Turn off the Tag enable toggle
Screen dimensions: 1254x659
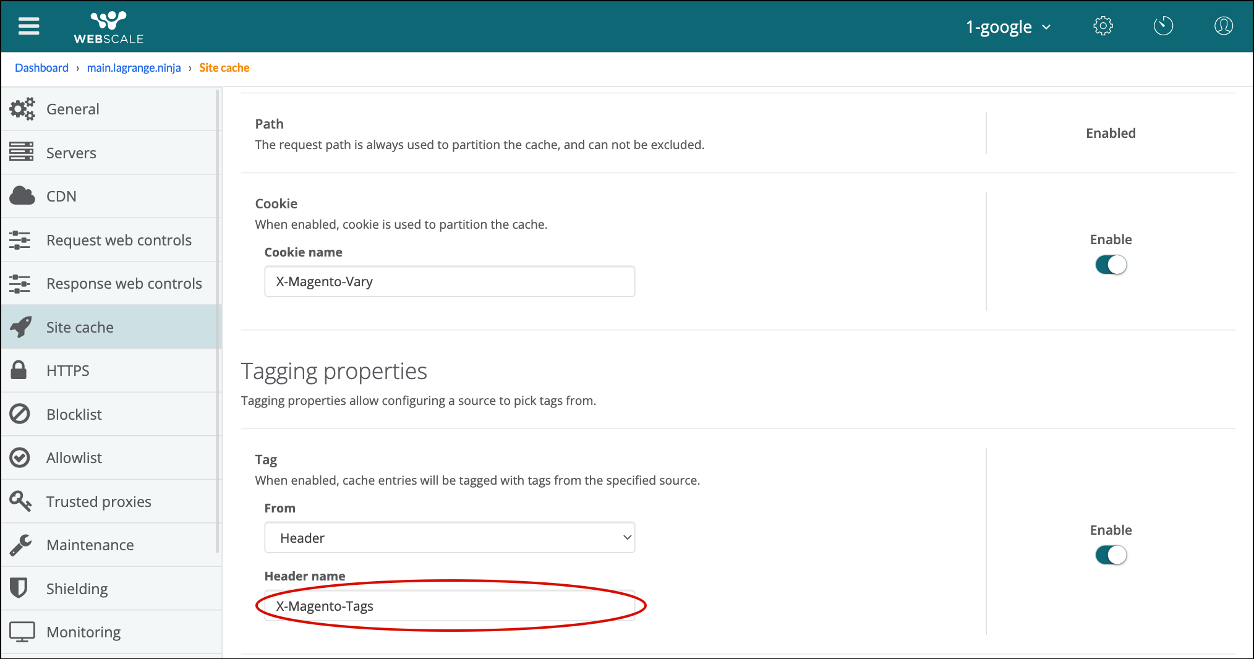(1111, 555)
